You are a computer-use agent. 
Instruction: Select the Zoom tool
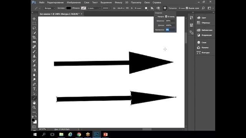point(34,107)
